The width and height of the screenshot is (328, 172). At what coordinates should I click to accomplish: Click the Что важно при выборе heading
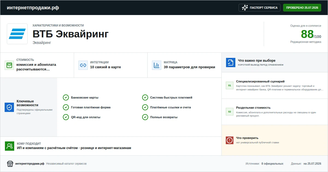click(x=257, y=61)
